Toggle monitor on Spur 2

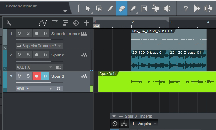pyautogui.click(x=45, y=55)
